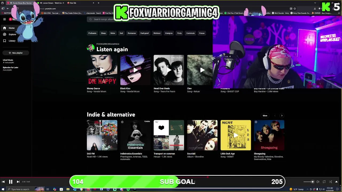Open Vandal Moon link under Money Dance
342x192 pixels.
100,91
